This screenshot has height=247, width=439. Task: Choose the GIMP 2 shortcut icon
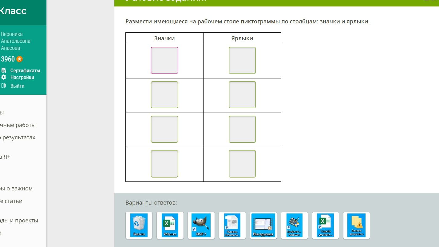click(x=201, y=225)
